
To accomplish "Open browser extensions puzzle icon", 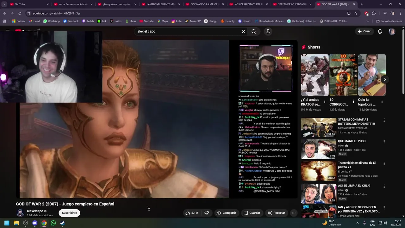I will (x=374, y=13).
